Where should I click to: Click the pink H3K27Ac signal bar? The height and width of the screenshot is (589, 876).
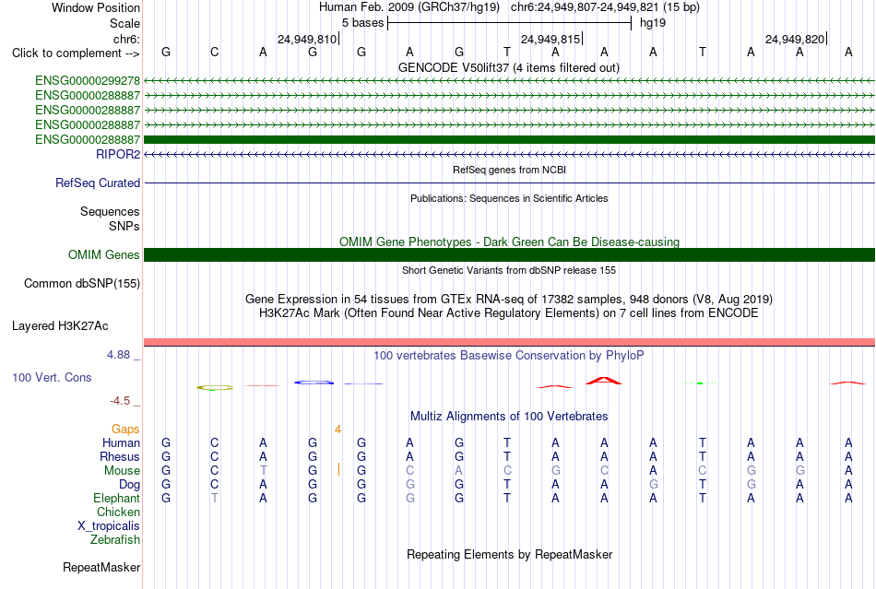509,342
